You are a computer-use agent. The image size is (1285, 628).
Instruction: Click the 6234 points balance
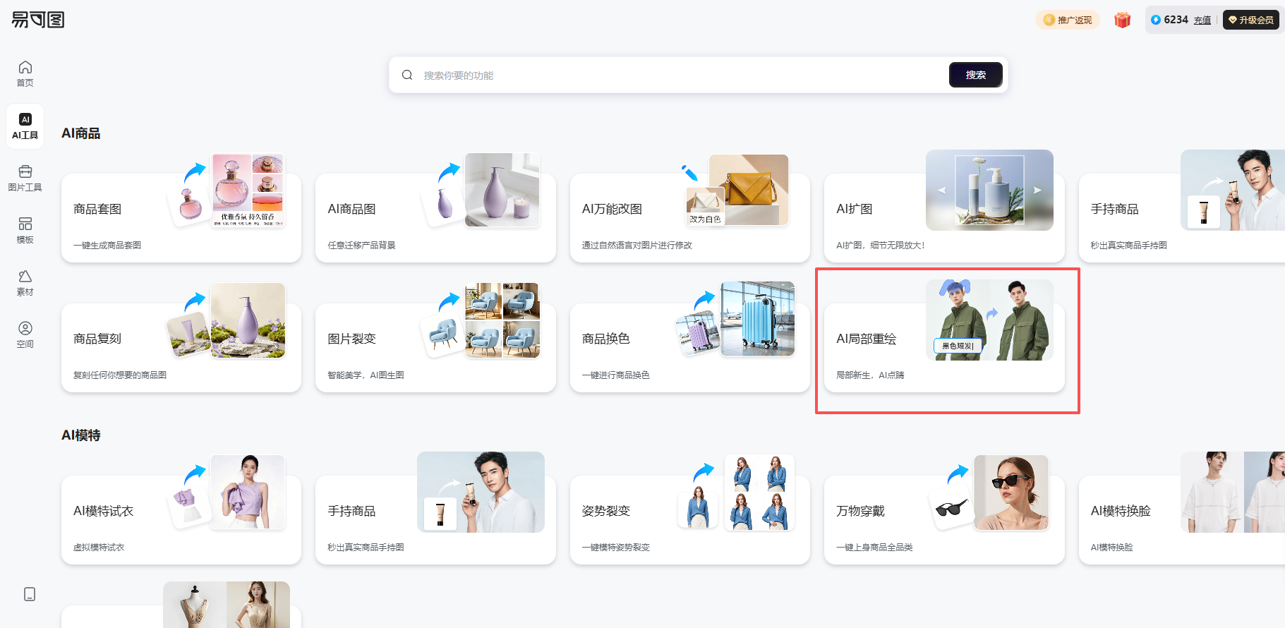click(x=1176, y=20)
